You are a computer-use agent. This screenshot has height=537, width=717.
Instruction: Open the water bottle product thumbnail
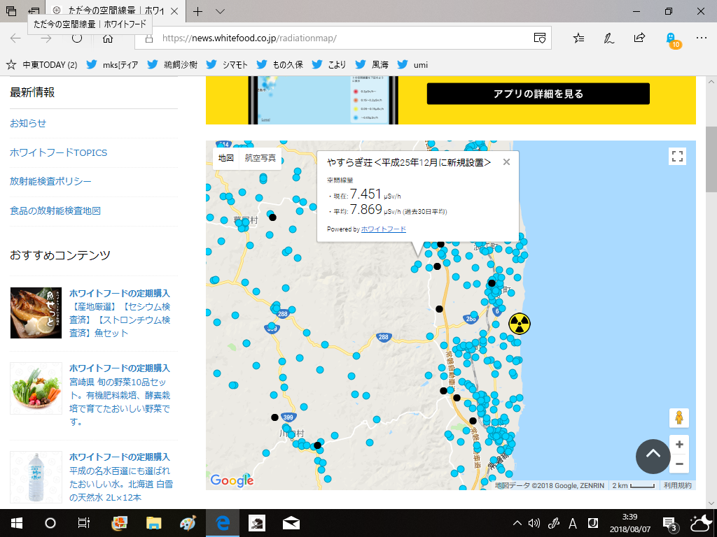tap(36, 477)
